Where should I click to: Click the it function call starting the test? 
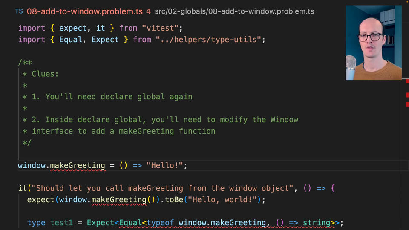tap(22, 188)
